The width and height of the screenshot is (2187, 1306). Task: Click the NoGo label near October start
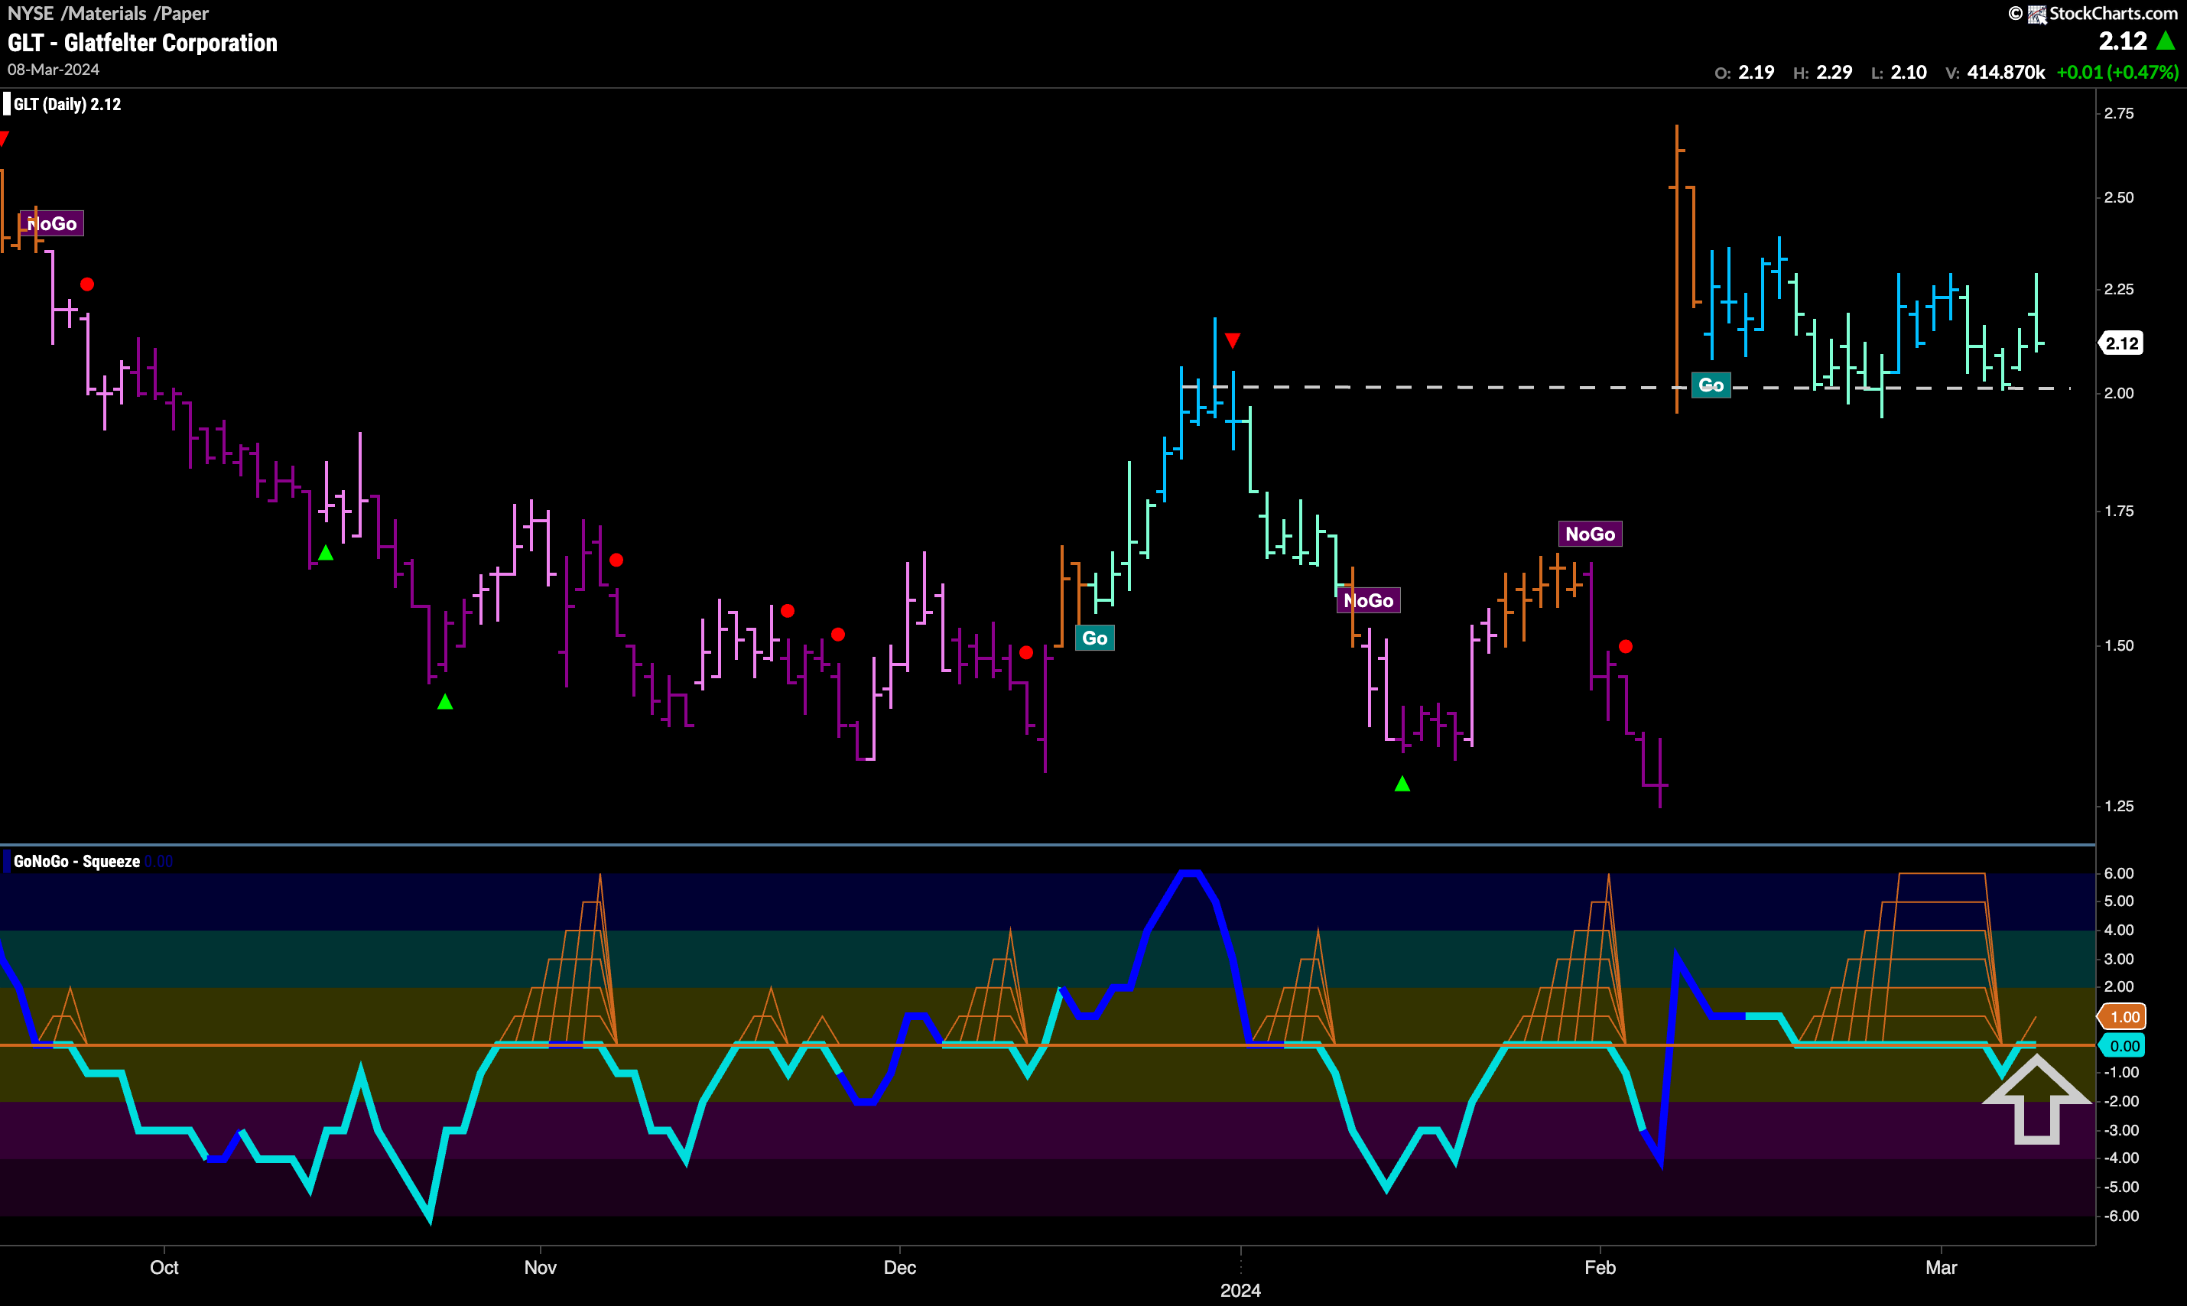(52, 223)
